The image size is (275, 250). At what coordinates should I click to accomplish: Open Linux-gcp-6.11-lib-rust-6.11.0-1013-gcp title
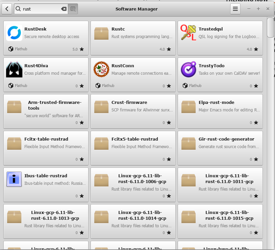point(55,215)
